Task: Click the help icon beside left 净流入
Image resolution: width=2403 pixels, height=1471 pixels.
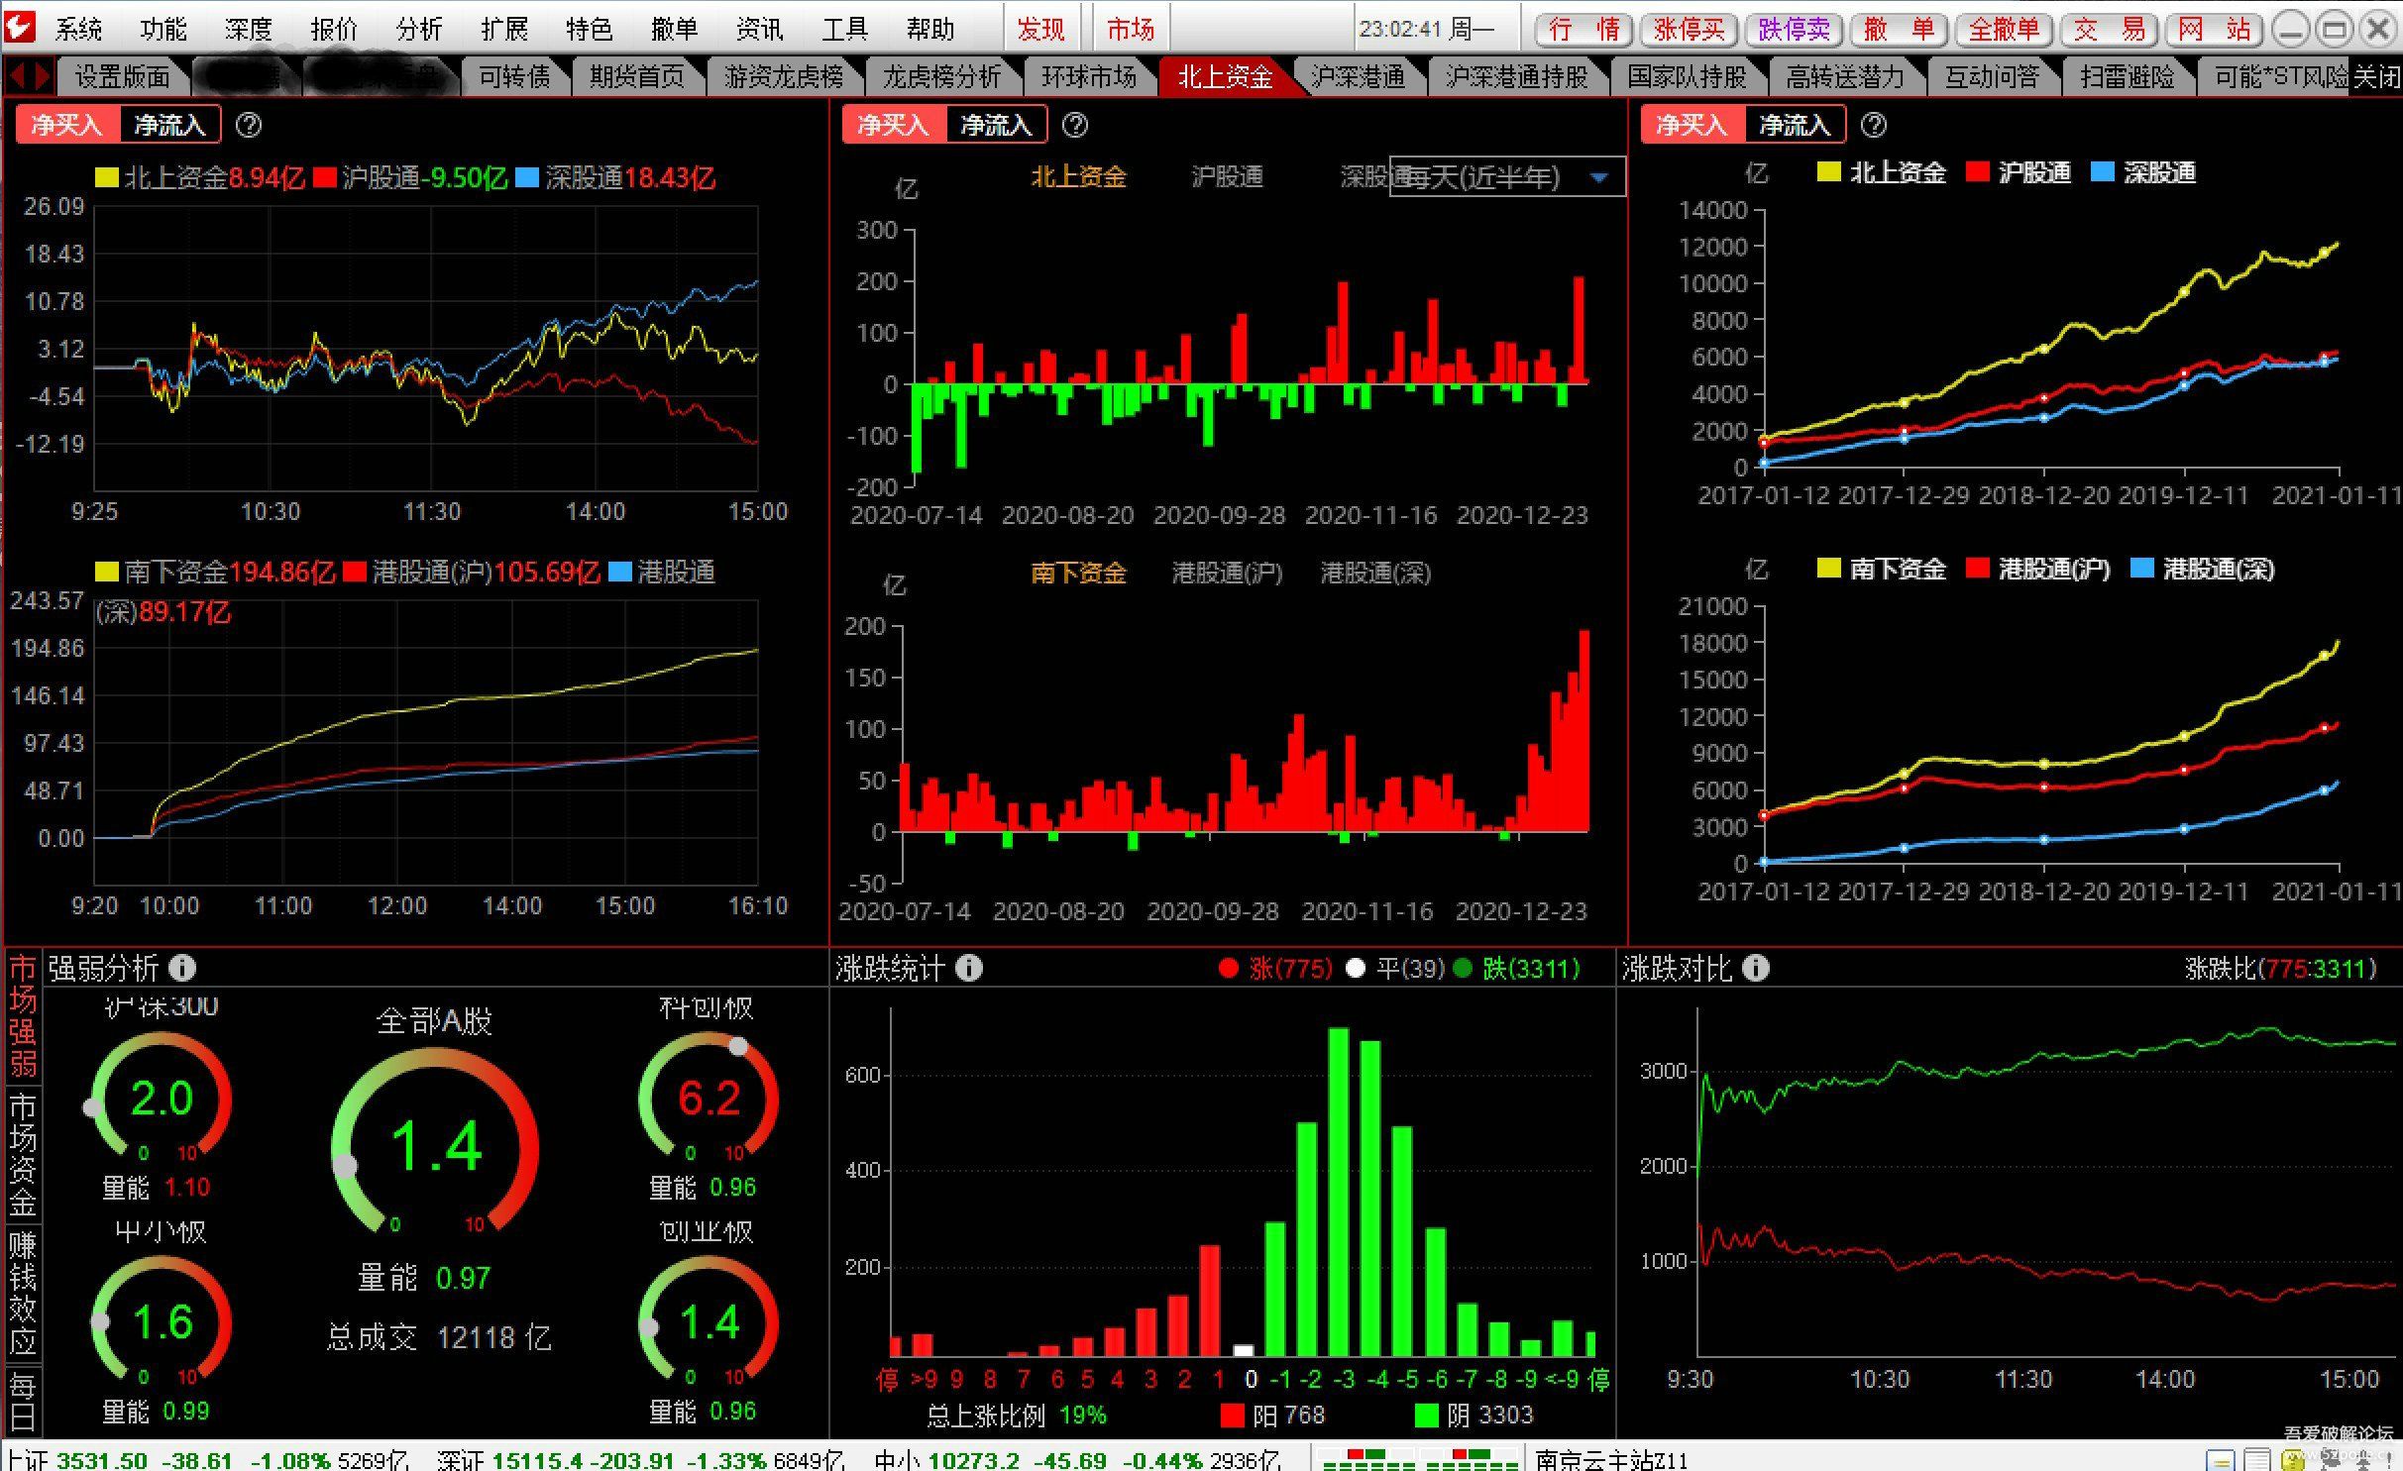Action: 249,126
